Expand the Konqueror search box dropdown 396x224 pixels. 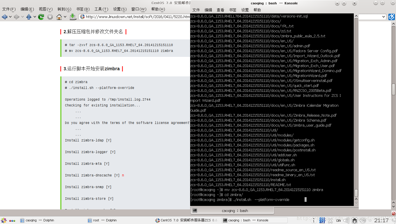click(x=383, y=17)
